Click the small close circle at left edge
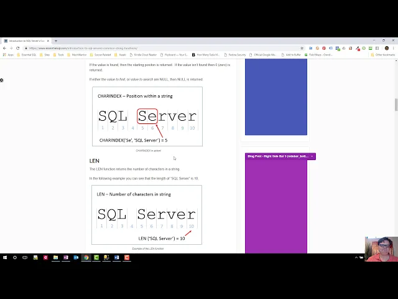 [x=1, y=80]
